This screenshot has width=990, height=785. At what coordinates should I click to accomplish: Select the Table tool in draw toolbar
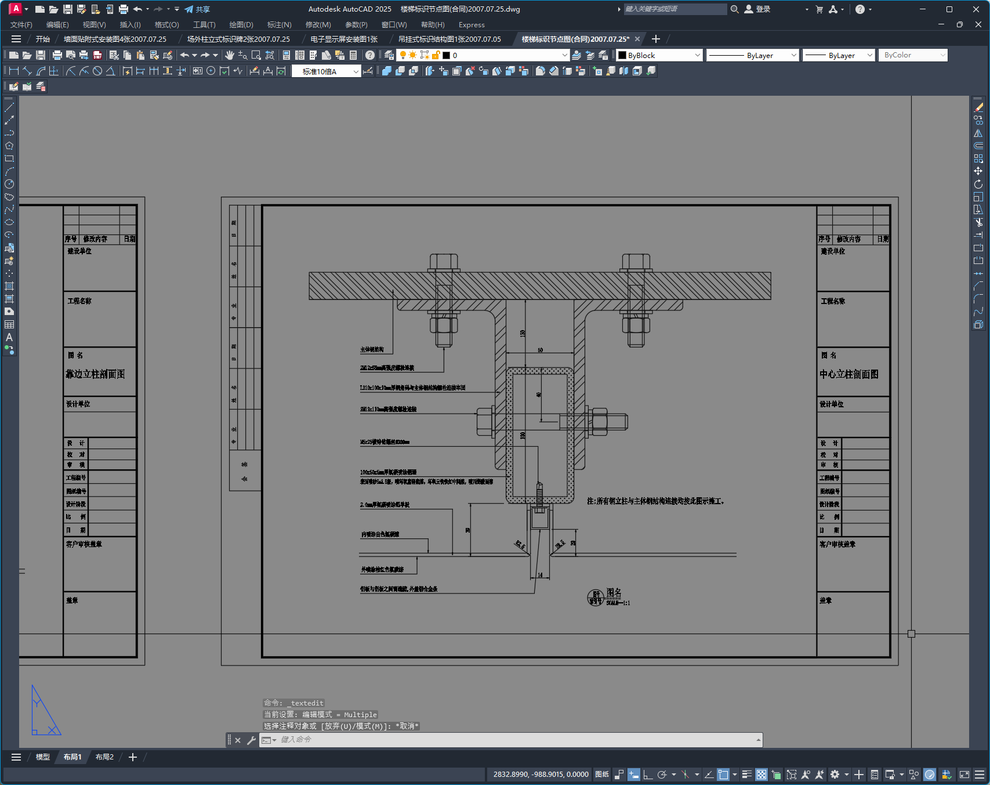pyautogui.click(x=9, y=324)
